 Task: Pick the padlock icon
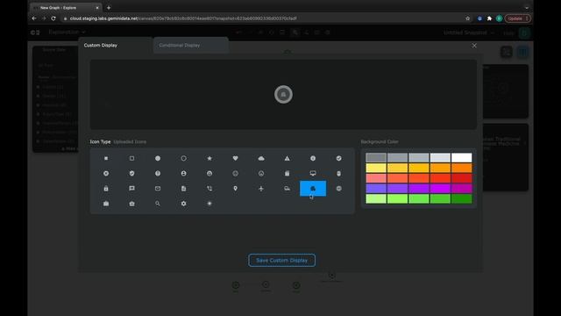(x=106, y=189)
